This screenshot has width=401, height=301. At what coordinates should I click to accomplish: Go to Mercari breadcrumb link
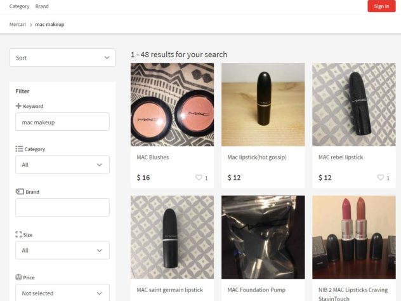click(18, 25)
